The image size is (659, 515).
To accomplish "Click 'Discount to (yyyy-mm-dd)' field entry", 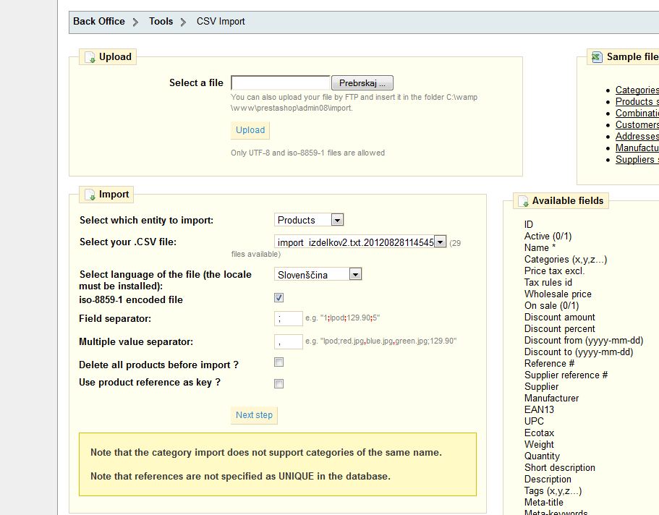I will click(x=578, y=352).
